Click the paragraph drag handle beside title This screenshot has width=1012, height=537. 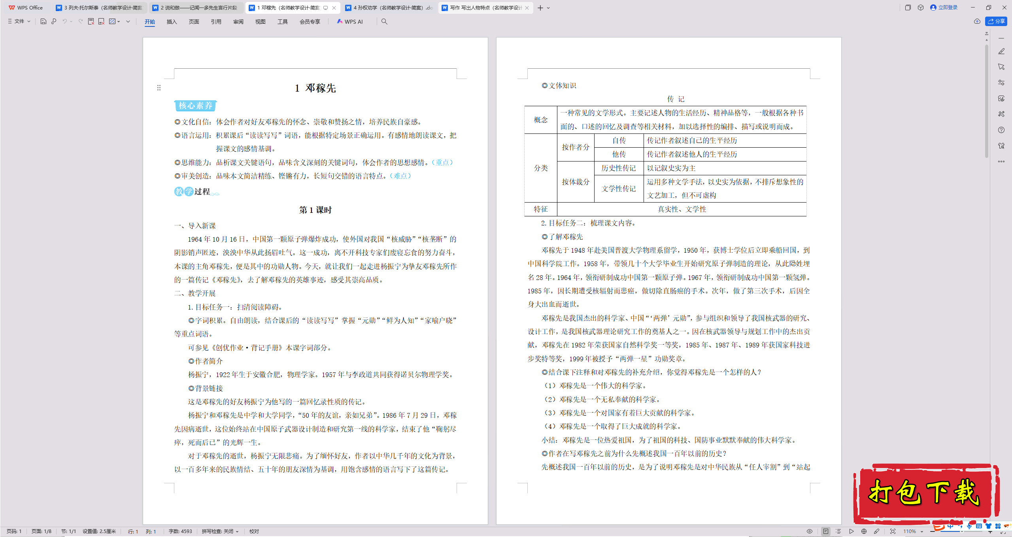click(159, 88)
